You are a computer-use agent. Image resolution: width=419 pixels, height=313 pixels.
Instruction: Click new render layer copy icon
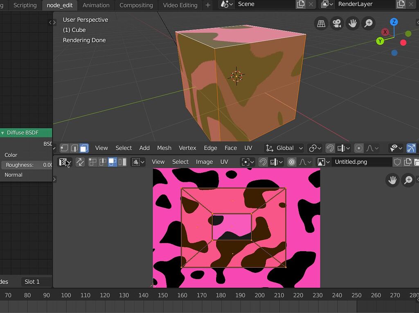401,4
